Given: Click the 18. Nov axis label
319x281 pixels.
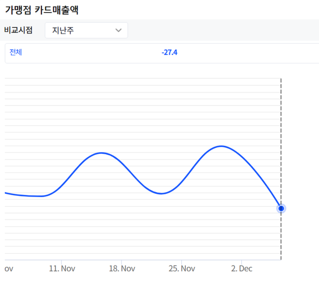Looking at the screenshot, I should (x=122, y=269).
